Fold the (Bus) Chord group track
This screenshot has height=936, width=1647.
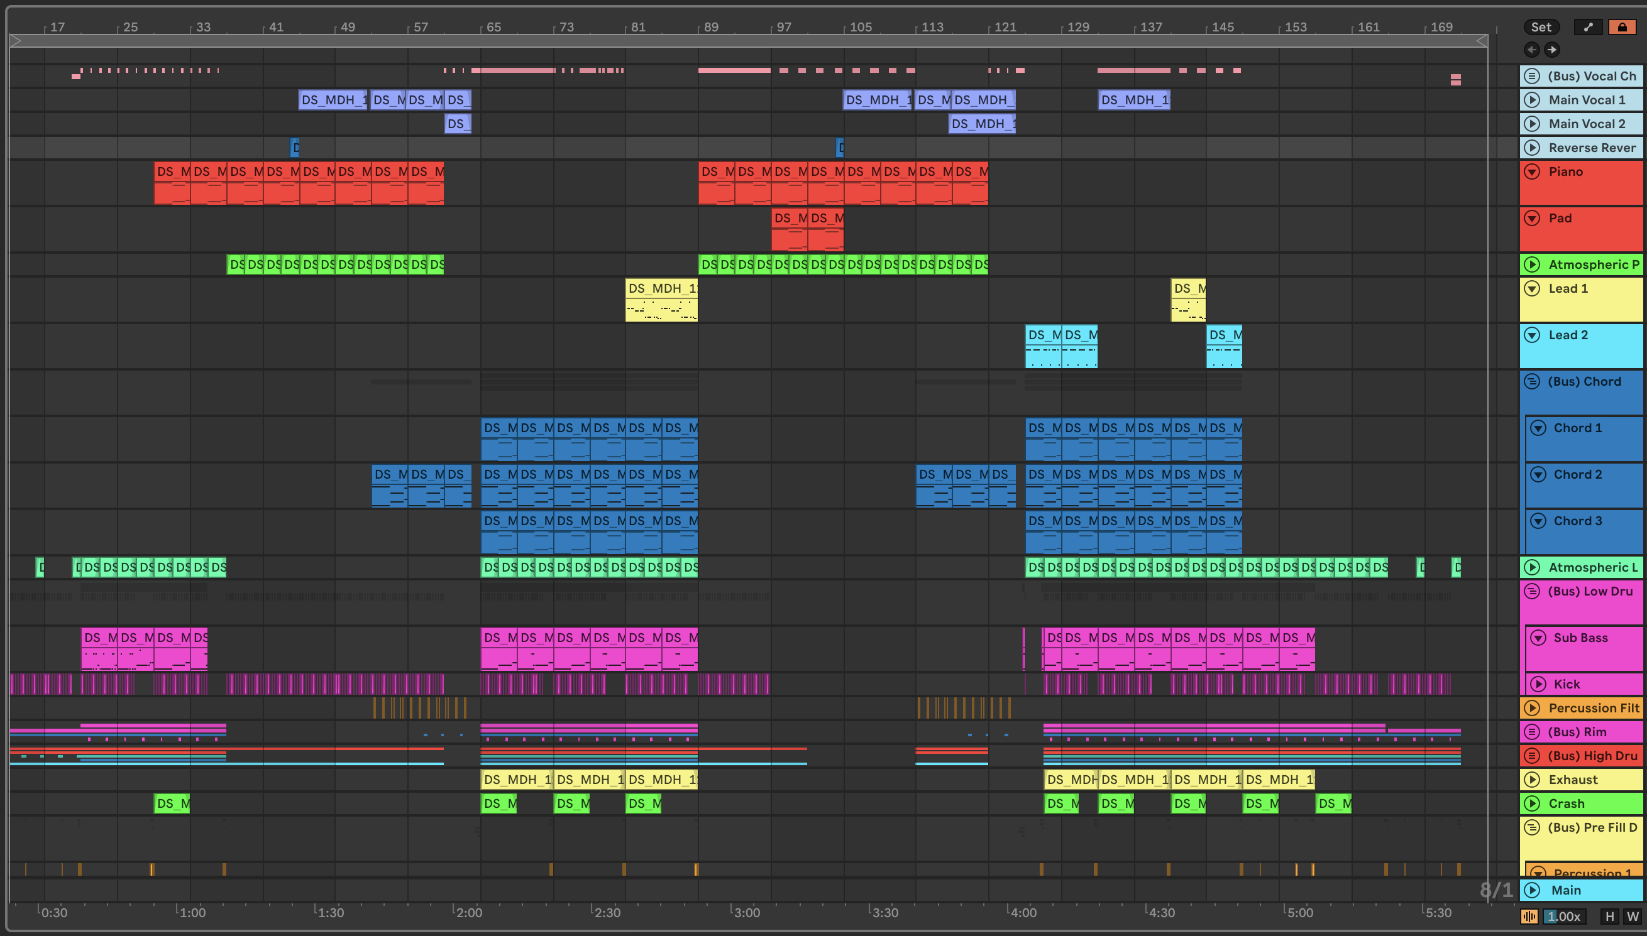[x=1533, y=381]
